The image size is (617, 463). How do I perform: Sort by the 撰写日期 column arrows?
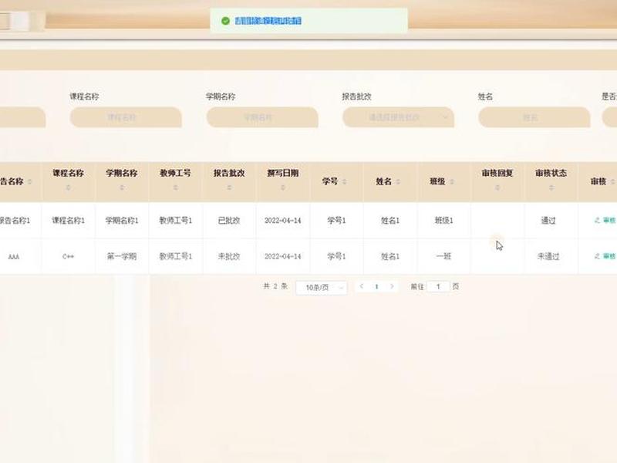pyautogui.click(x=283, y=188)
